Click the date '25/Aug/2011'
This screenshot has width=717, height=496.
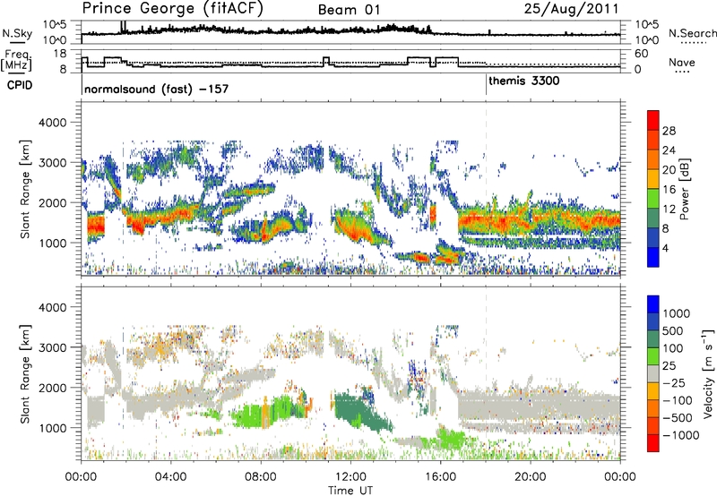point(571,9)
